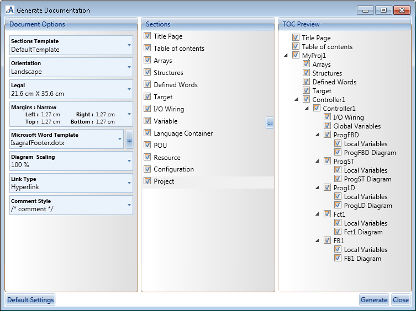This screenshot has height=311, width=416.
Task: Select Fct1 item text in TOC tree
Action: pyautogui.click(x=339, y=215)
